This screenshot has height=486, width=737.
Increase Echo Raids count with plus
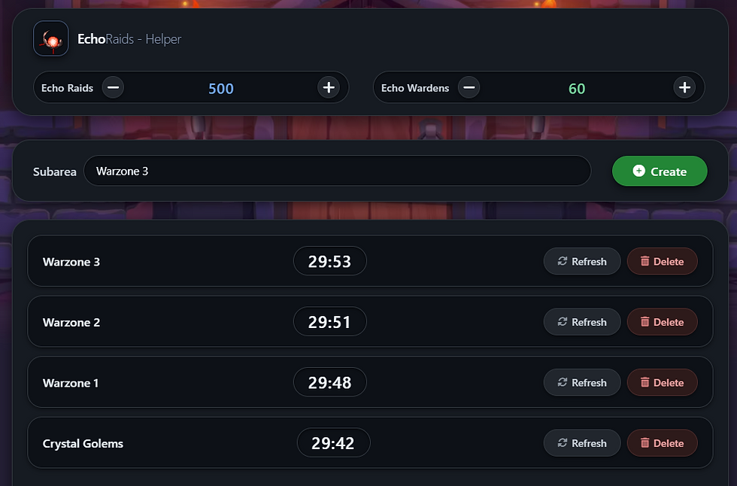click(329, 87)
